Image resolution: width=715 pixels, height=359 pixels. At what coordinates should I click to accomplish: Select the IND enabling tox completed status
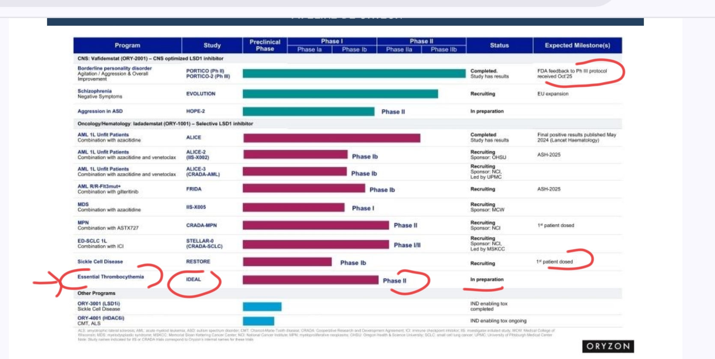pos(489,306)
